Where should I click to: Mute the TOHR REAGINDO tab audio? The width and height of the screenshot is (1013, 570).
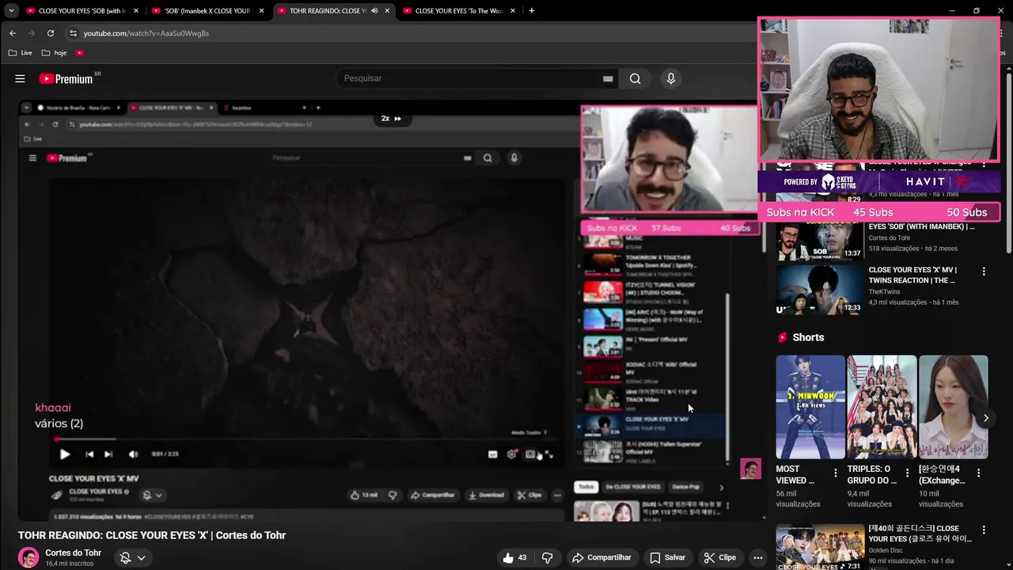tap(374, 11)
